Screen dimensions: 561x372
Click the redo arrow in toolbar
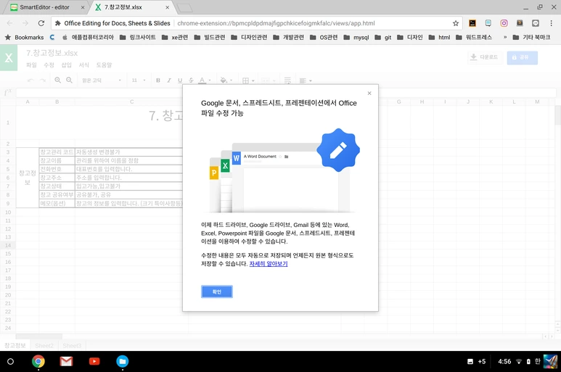point(43,80)
